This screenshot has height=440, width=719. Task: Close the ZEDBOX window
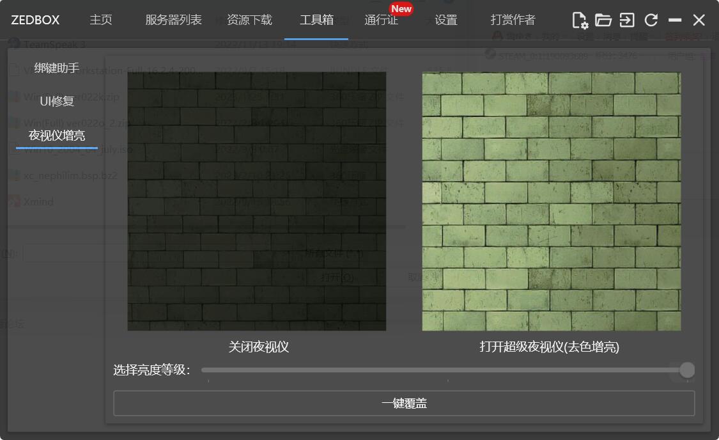coord(699,20)
